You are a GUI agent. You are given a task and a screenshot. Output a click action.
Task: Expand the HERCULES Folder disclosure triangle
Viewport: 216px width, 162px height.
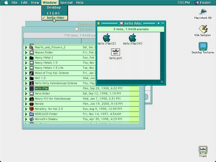(26, 114)
